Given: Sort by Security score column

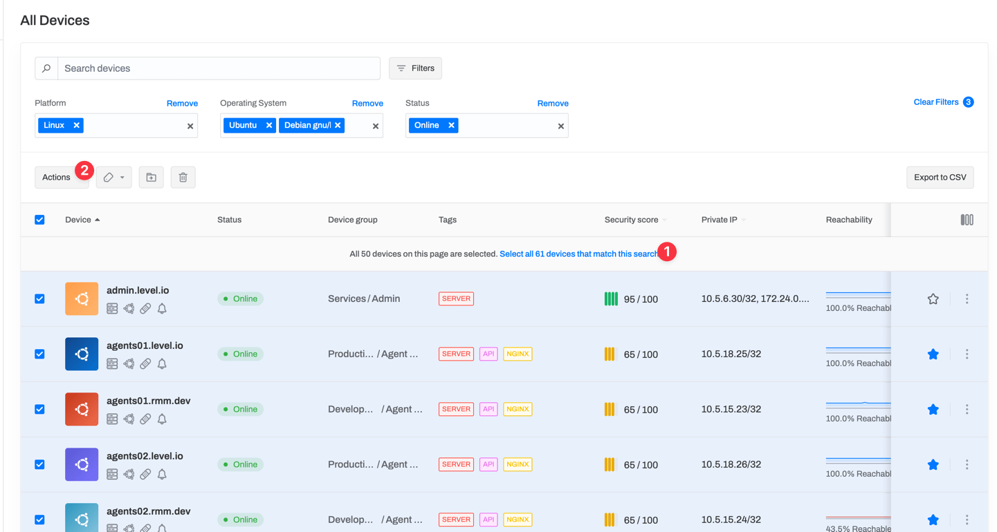Looking at the screenshot, I should pyautogui.click(x=635, y=220).
